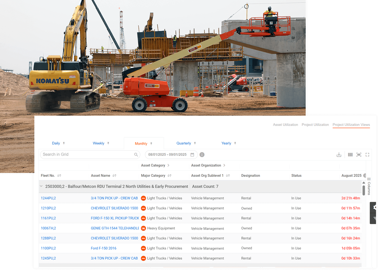Pin the Daily tab
This screenshot has width=378, height=275.
pos(64,143)
